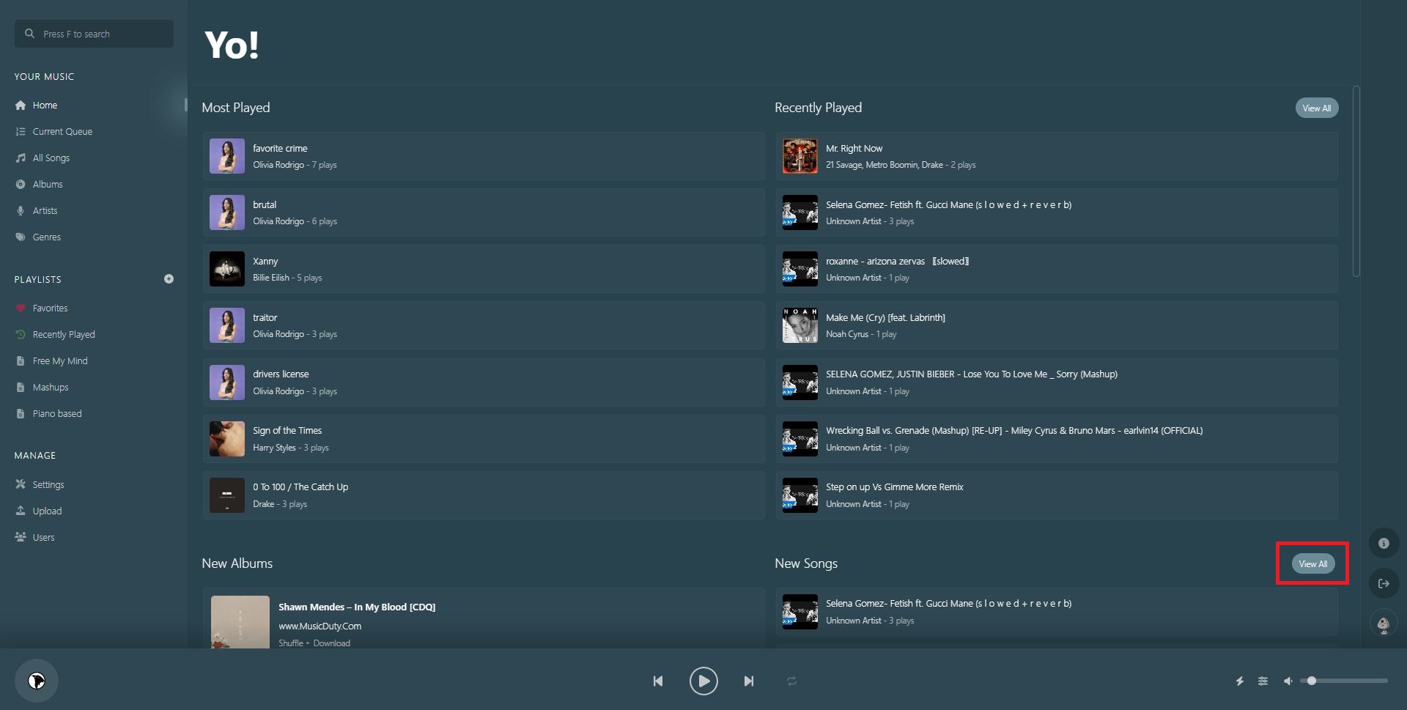Open the Favorites heart playlist
This screenshot has height=710, width=1407.
click(21, 308)
